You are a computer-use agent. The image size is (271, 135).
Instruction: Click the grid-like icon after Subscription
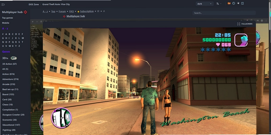(98, 11)
